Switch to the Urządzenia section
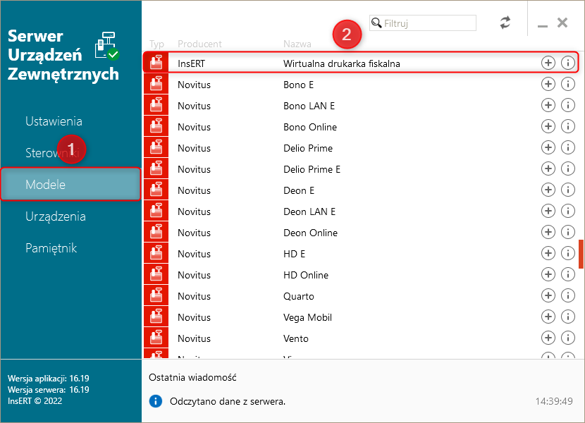 pos(56,216)
